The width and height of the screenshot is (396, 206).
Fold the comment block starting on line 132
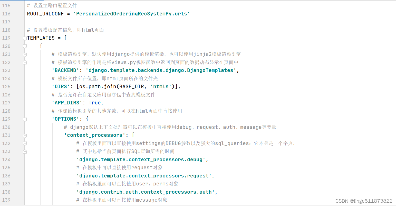pos(25,144)
